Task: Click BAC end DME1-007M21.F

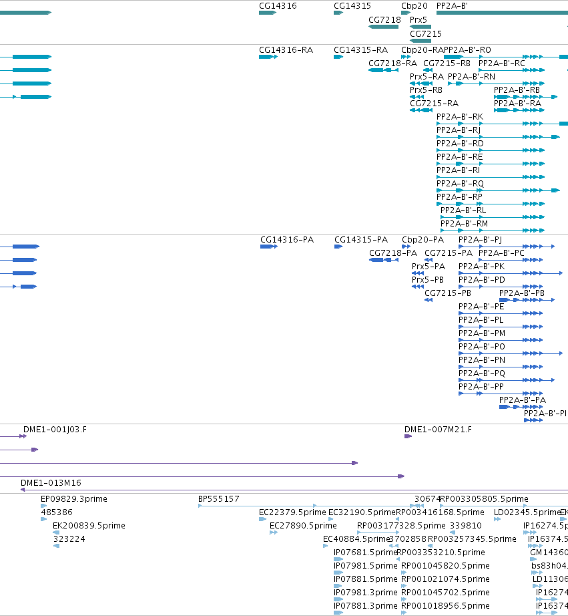Action: 438,430
